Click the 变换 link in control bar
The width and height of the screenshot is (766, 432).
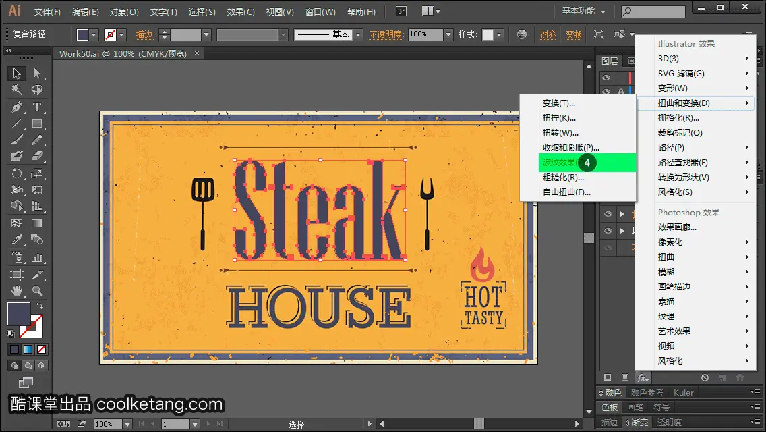(x=574, y=34)
